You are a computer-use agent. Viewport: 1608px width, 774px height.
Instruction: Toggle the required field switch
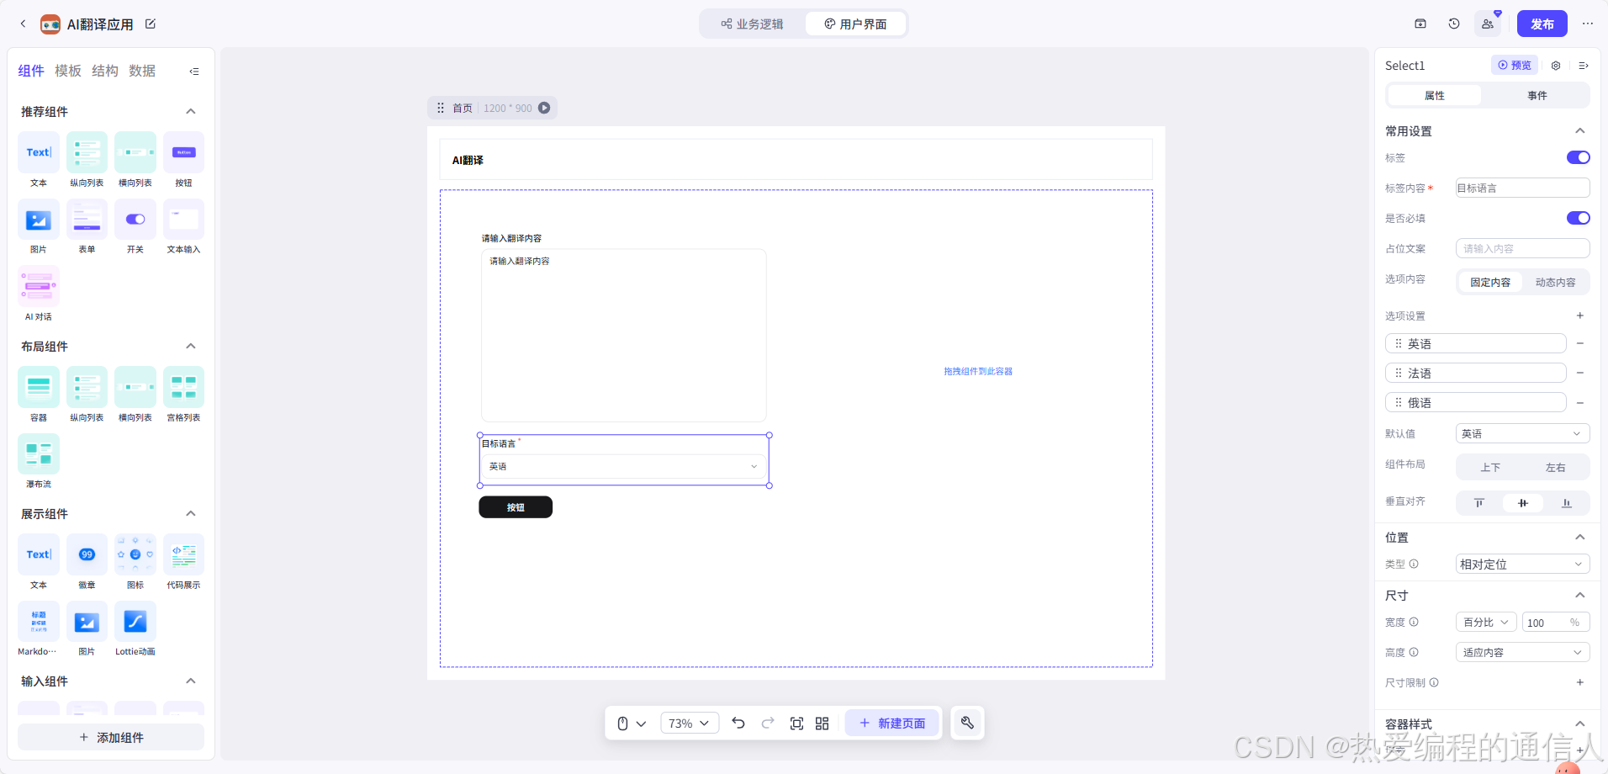pyautogui.click(x=1578, y=218)
